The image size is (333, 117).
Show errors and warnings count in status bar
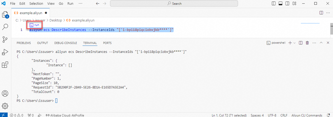(x=17, y=115)
